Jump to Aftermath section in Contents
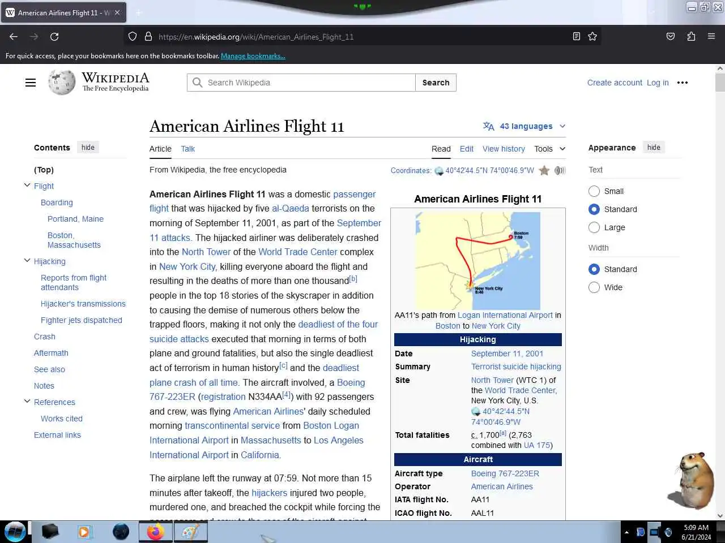Screen dimensions: 725x543 (51, 353)
